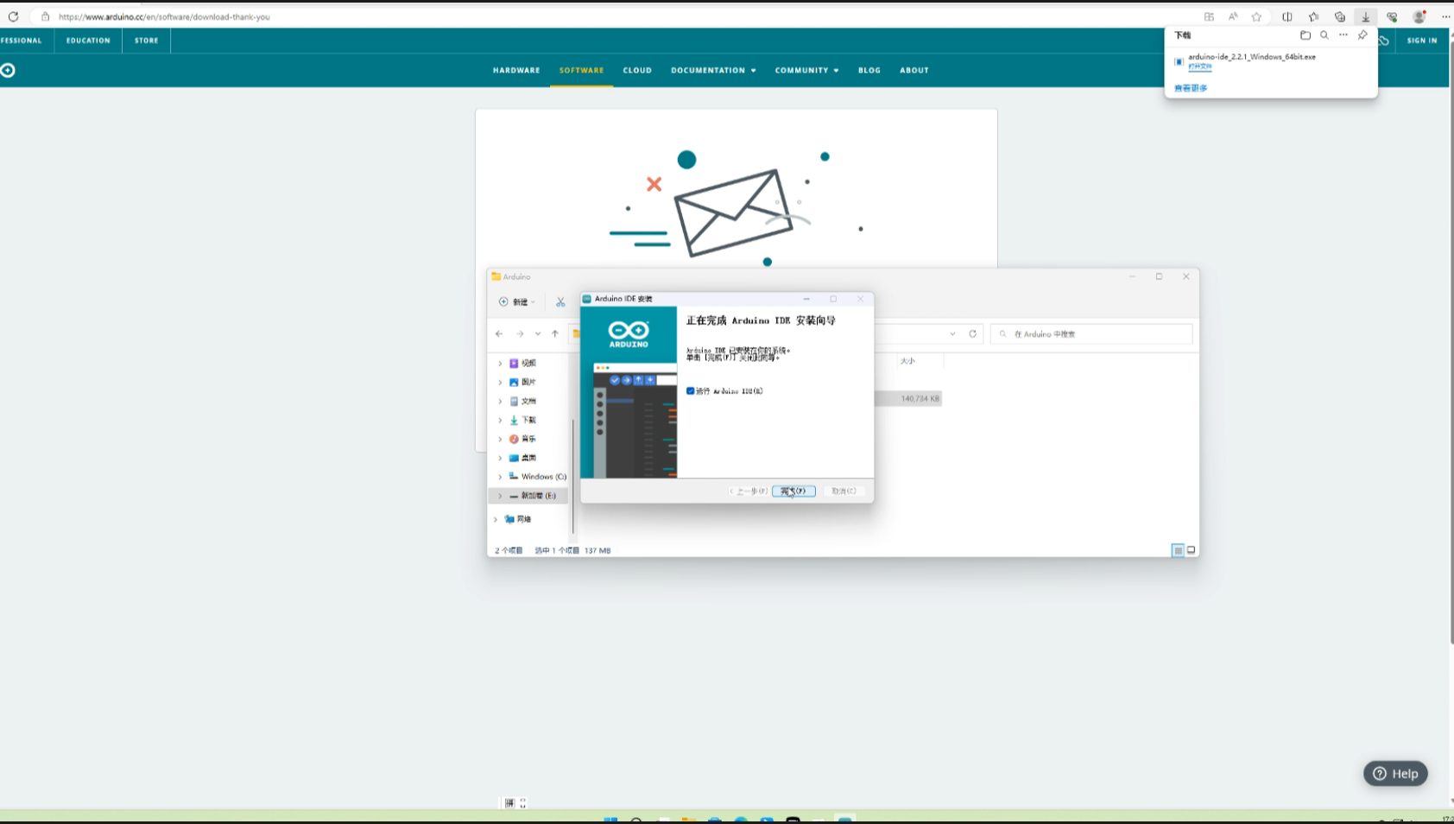The height and width of the screenshot is (824, 1454).
Task: Refresh the Explorer folder view
Action: pos(972,334)
